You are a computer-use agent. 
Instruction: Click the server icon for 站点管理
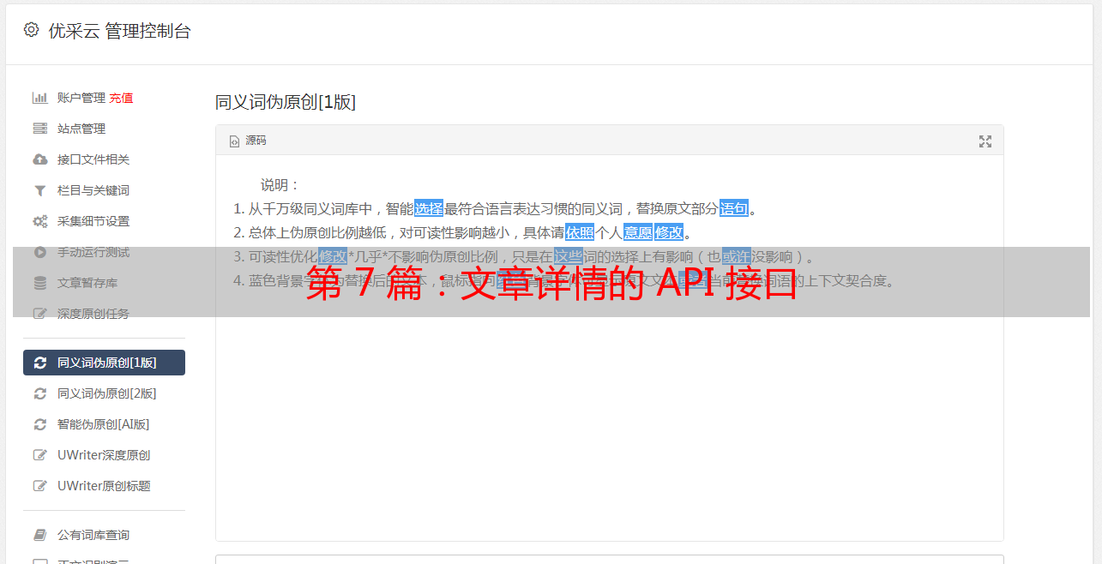[39, 129]
